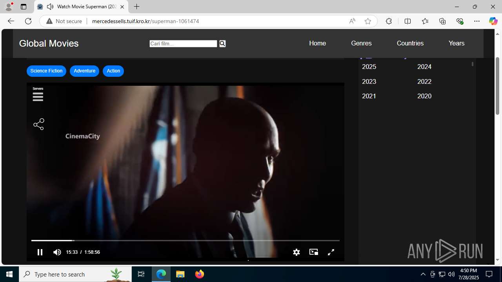Click the page scrollbar down arrow
502x282 pixels.
click(x=497, y=260)
